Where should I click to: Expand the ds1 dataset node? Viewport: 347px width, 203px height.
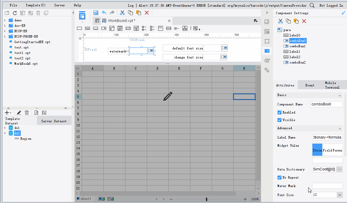(x=5, y=127)
